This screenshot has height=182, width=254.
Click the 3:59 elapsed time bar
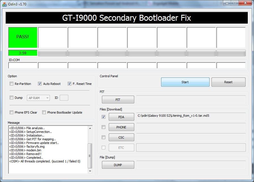[x=23, y=53]
